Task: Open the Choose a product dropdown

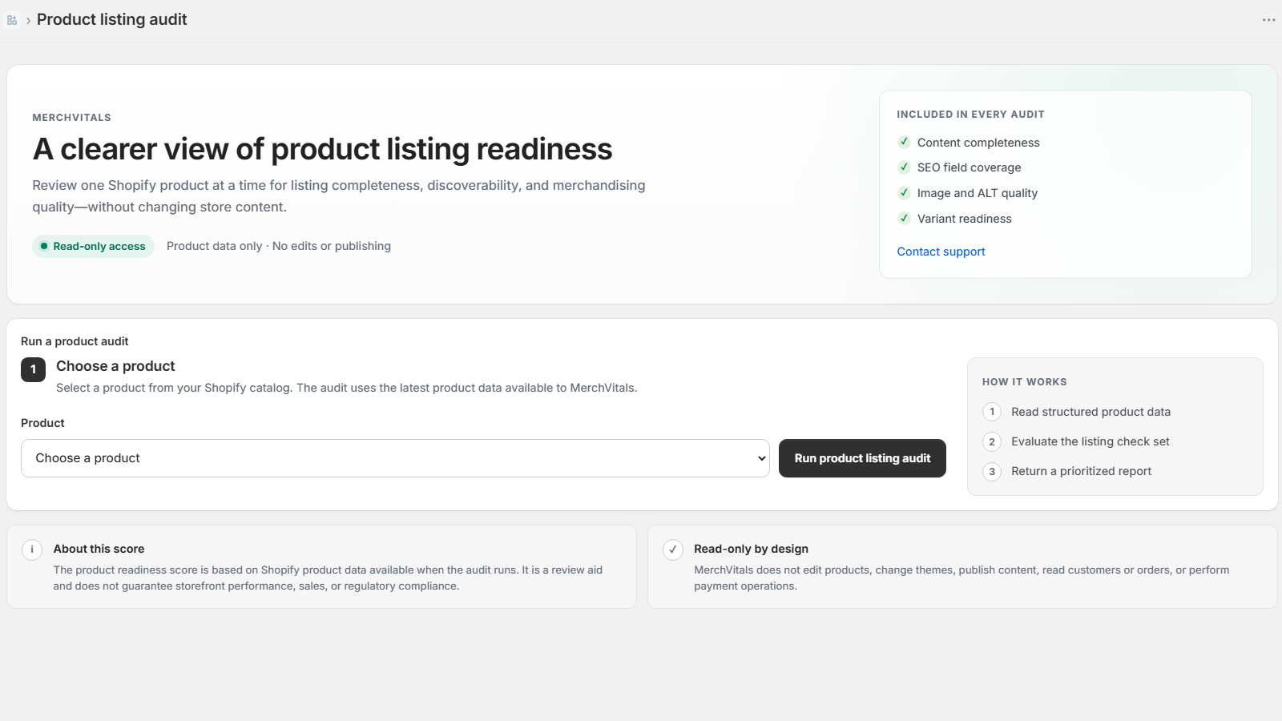Action: click(x=395, y=458)
